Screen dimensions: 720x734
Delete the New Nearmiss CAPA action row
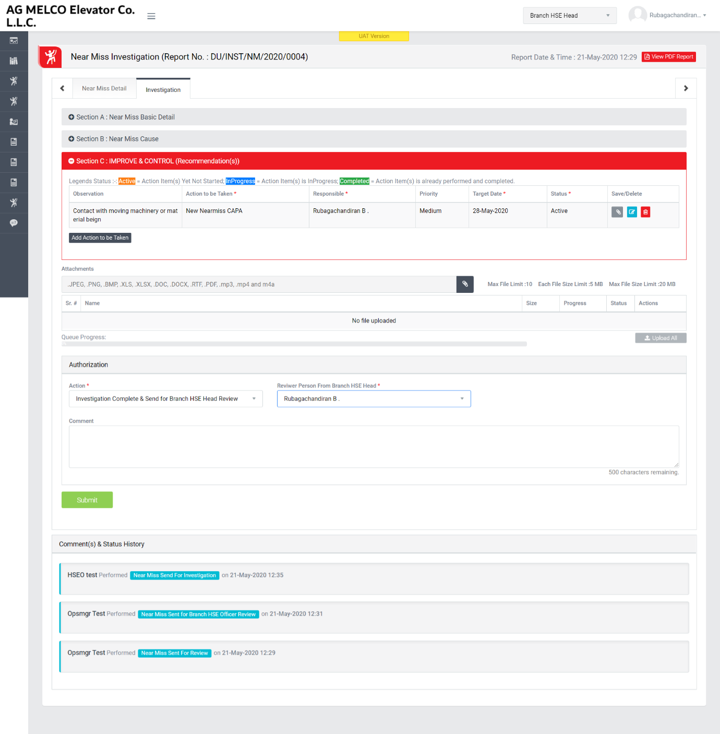(645, 212)
